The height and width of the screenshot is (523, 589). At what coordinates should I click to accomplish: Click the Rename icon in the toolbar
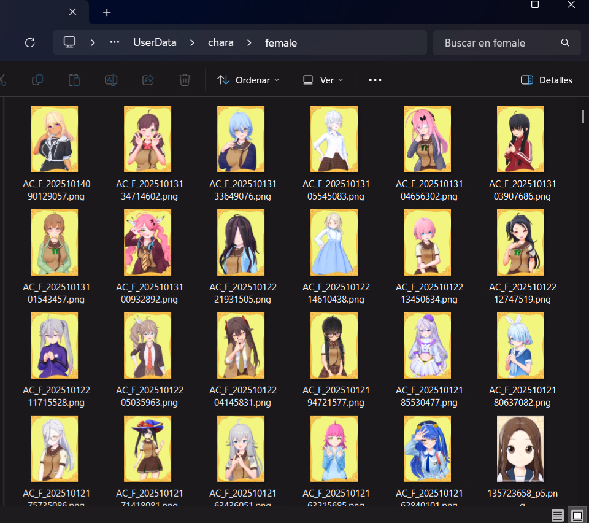click(x=111, y=80)
